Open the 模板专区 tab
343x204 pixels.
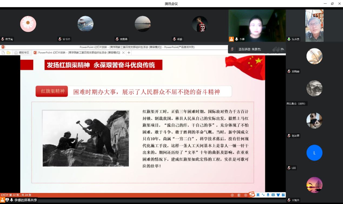coord(22,53)
